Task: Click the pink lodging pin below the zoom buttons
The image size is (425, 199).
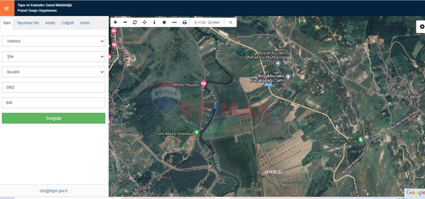Action: tap(114, 31)
